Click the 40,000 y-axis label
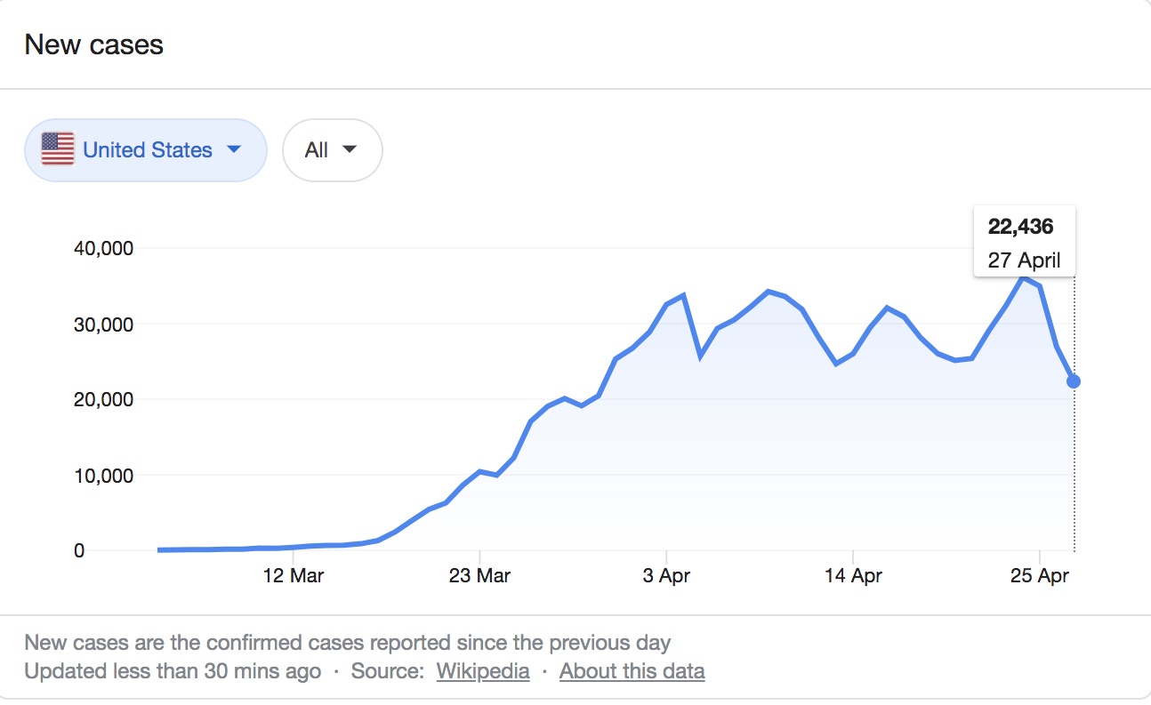Screen dimensions: 1151x705 103,249
